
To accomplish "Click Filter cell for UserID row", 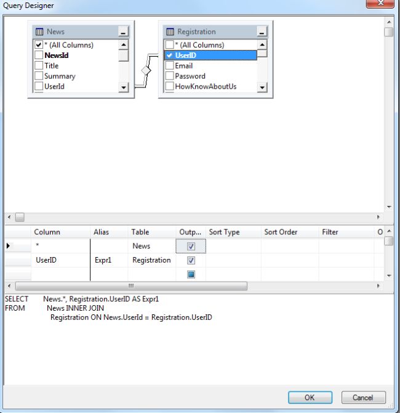I will click(x=346, y=260).
